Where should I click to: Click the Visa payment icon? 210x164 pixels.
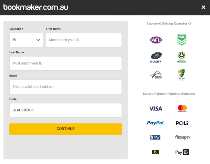155,108
